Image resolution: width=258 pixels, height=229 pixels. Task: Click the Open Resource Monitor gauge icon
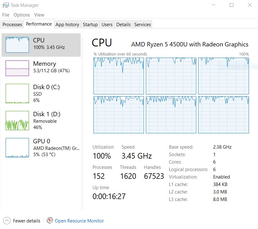click(50, 220)
